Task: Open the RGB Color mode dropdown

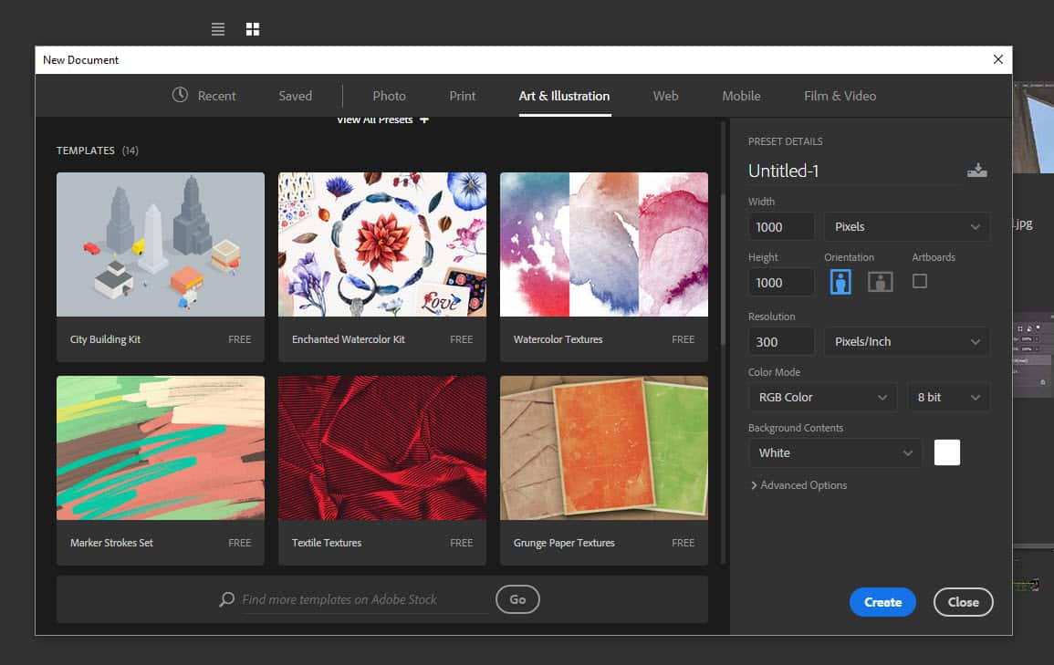Action: pyautogui.click(x=822, y=397)
